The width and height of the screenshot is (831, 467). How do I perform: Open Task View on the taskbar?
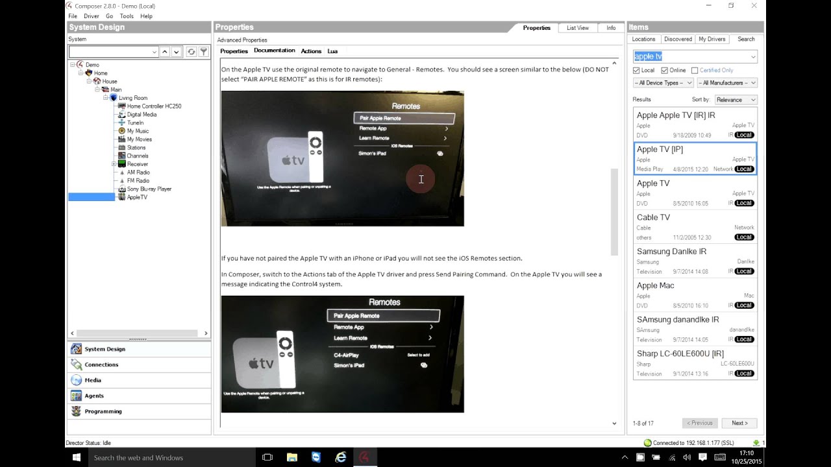click(x=267, y=457)
